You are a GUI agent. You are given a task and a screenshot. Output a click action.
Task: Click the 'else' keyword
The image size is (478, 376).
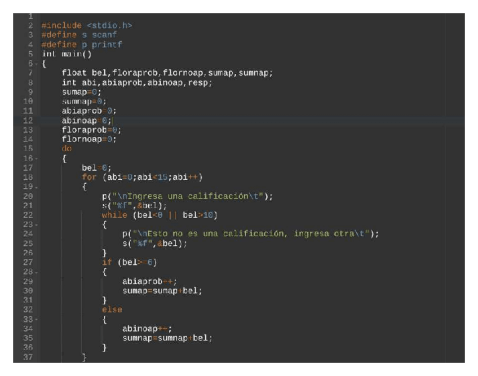(x=112, y=309)
